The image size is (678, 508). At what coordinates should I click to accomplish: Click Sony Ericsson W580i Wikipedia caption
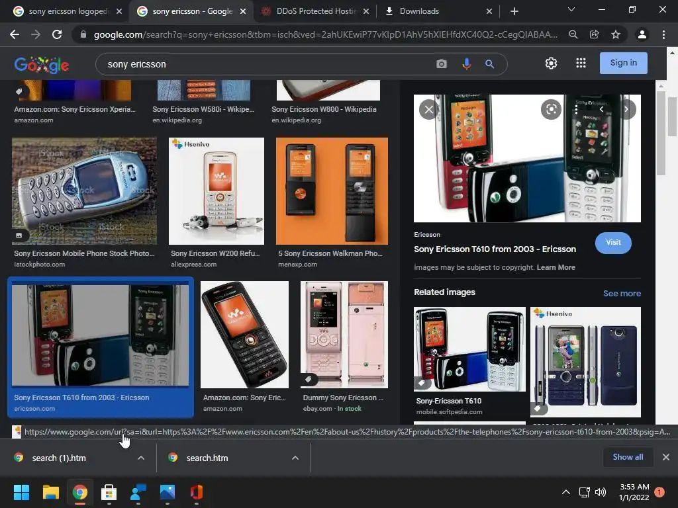[203, 109]
